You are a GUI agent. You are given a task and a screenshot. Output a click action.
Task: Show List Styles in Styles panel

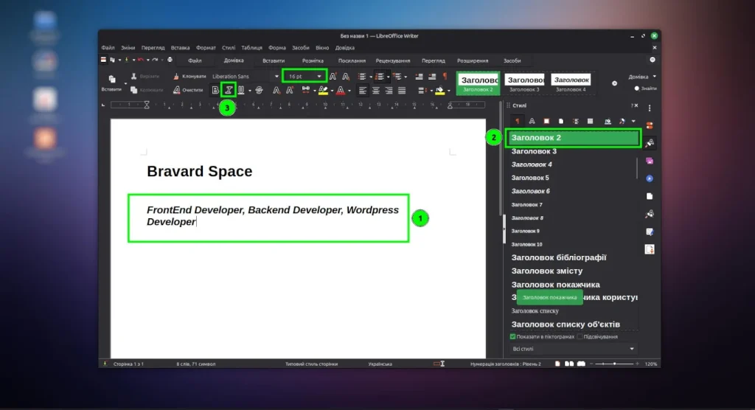point(575,121)
